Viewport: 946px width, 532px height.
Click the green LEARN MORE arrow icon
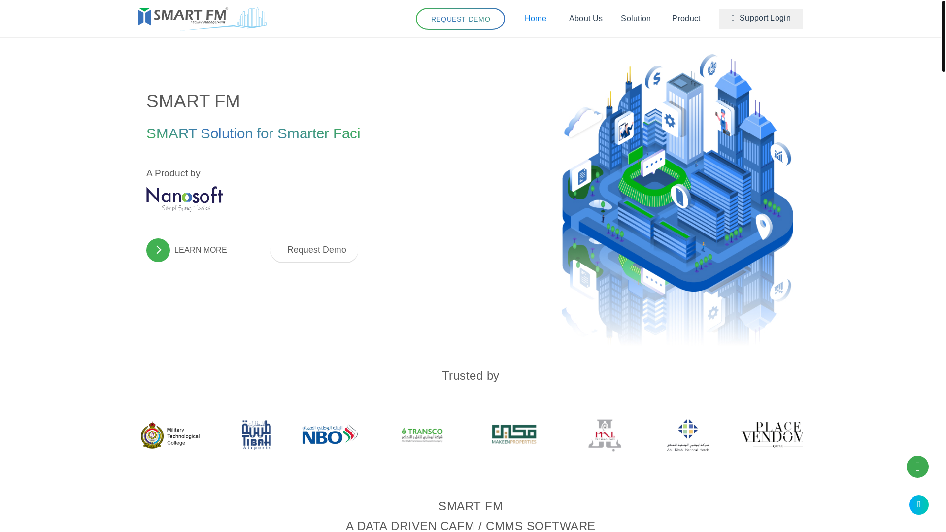(158, 250)
